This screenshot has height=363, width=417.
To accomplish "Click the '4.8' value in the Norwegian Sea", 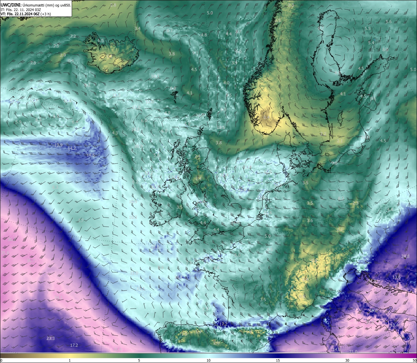I will (204, 35).
